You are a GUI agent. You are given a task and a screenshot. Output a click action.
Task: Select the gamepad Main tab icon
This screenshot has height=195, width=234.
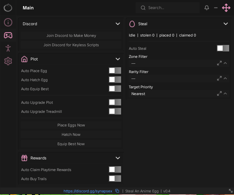point(8,35)
